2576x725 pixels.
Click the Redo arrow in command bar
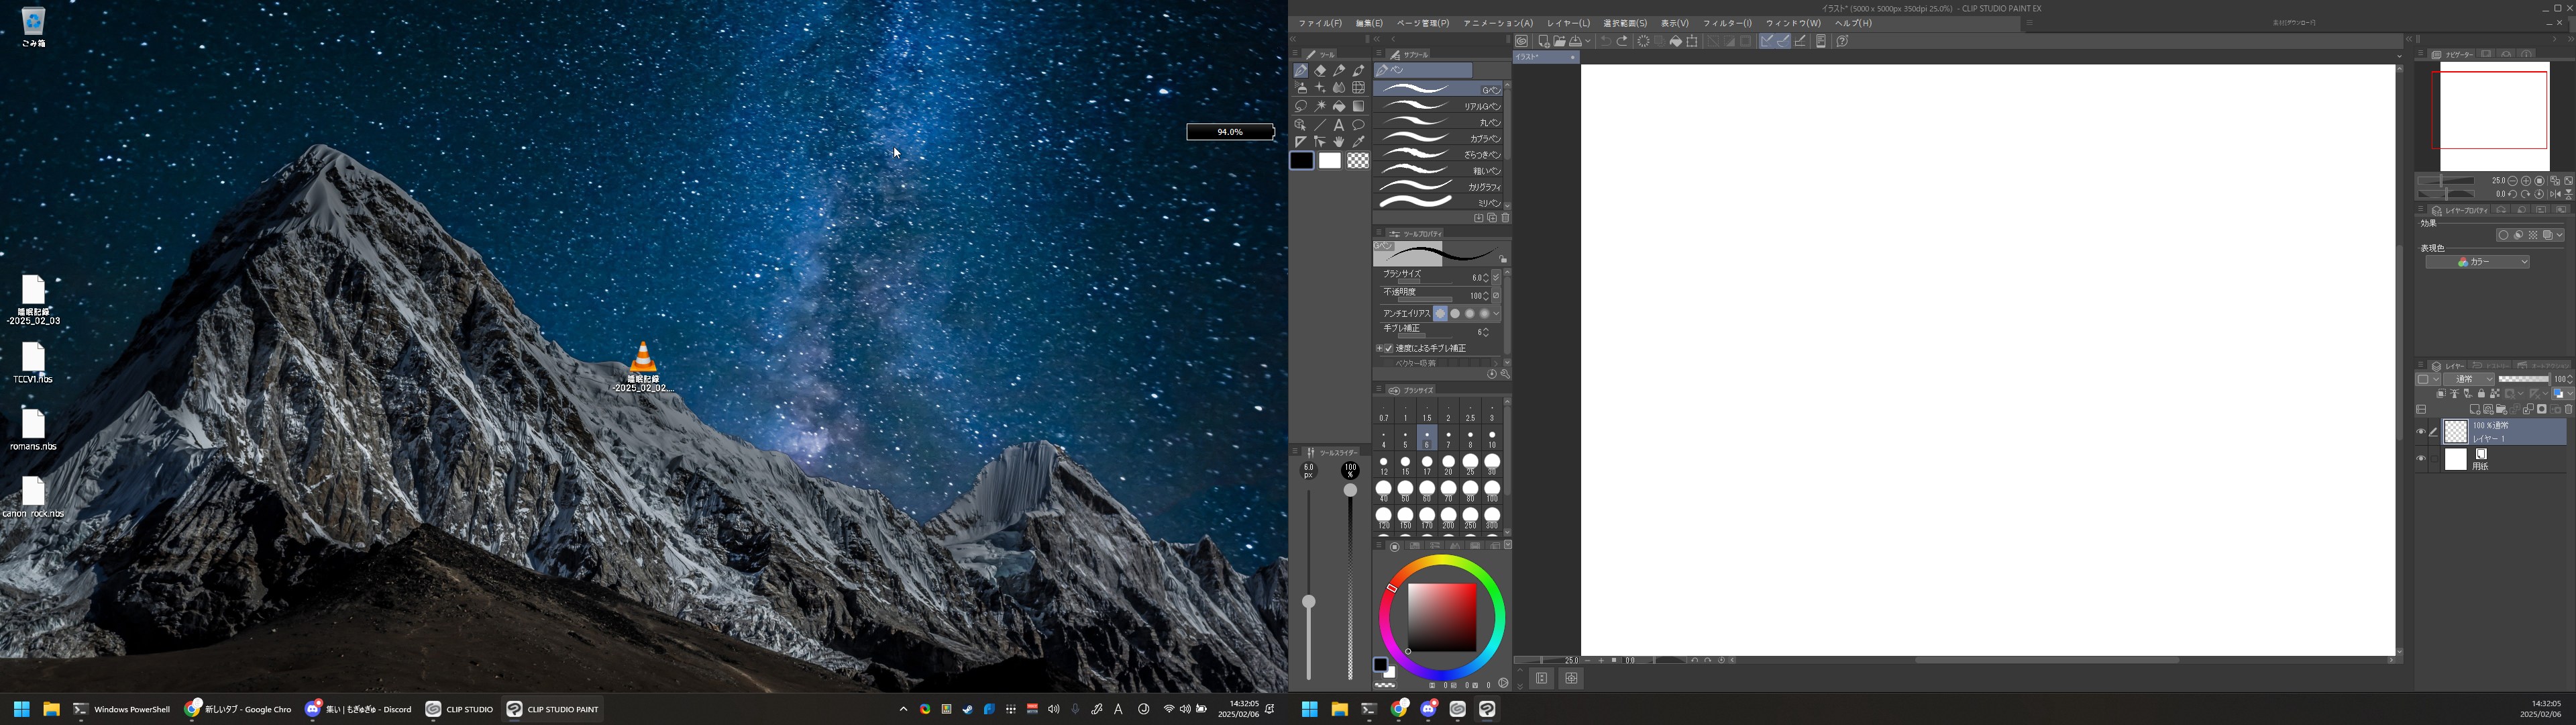coord(1622,42)
